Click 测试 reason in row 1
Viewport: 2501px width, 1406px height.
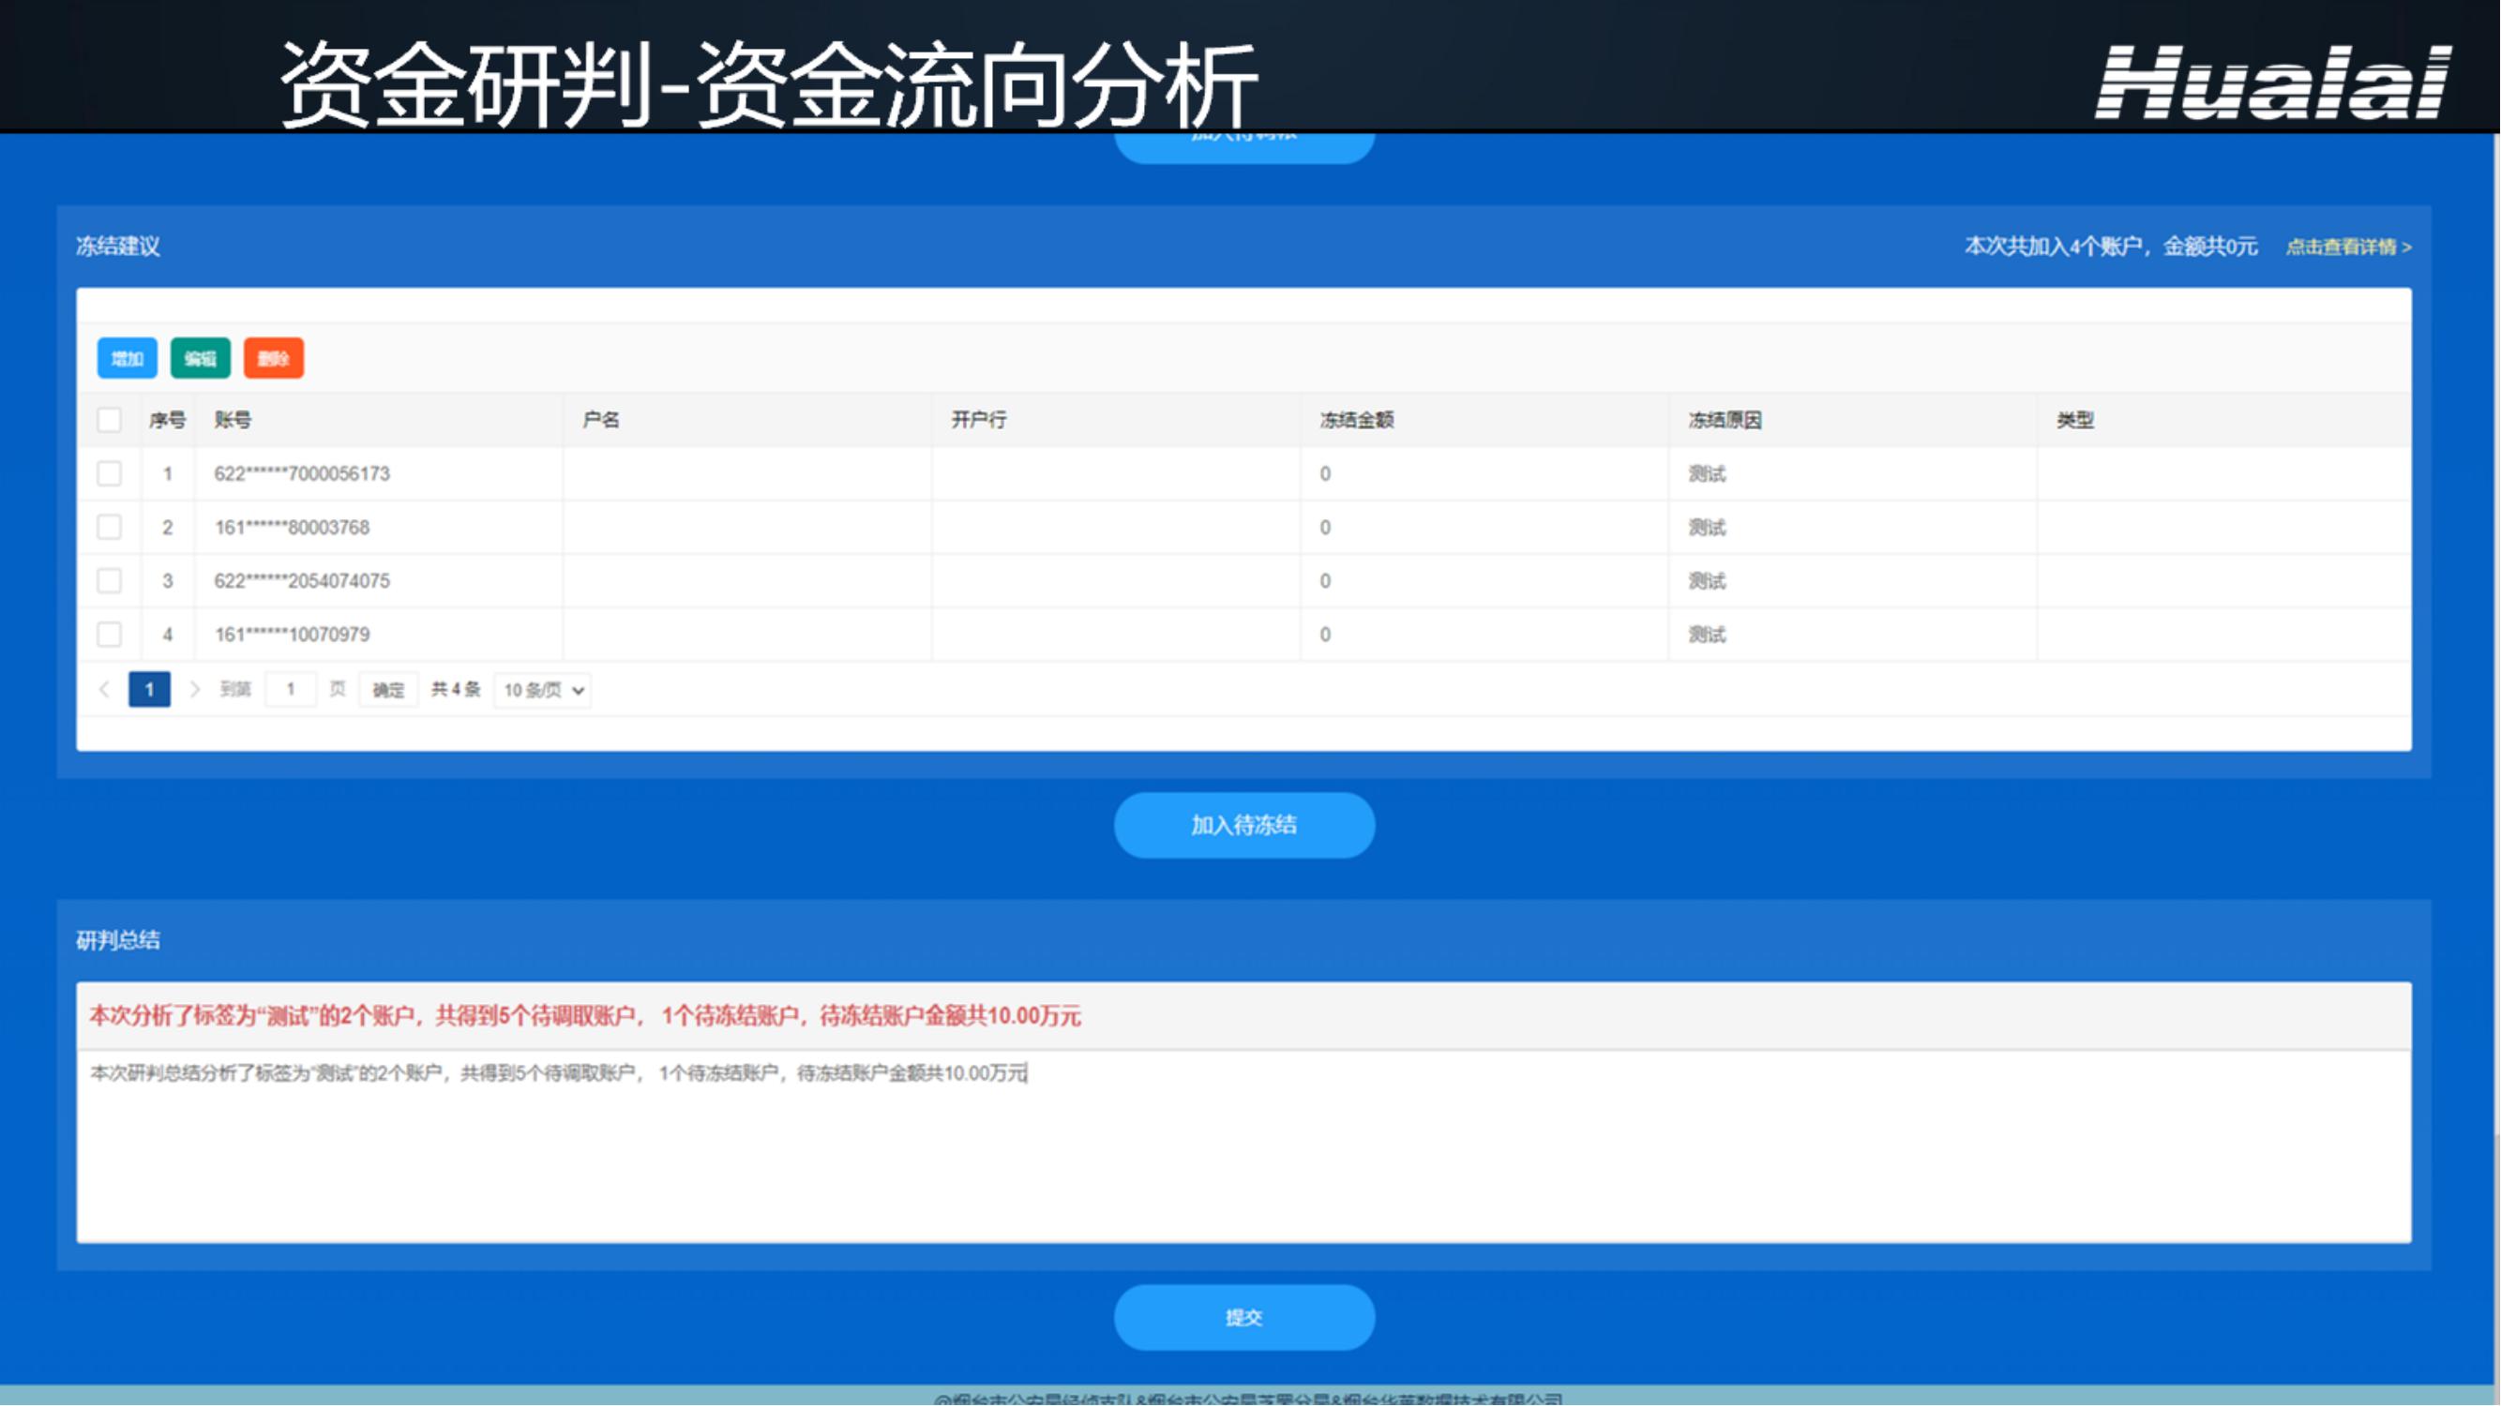point(1707,473)
